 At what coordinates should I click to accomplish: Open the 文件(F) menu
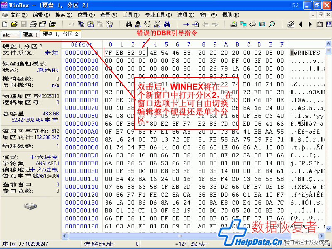pyautogui.click(x=19, y=15)
